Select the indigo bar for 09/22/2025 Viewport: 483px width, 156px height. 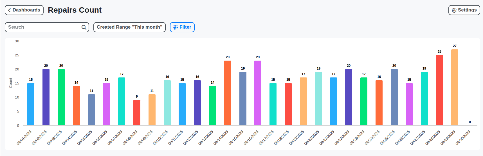click(x=349, y=97)
